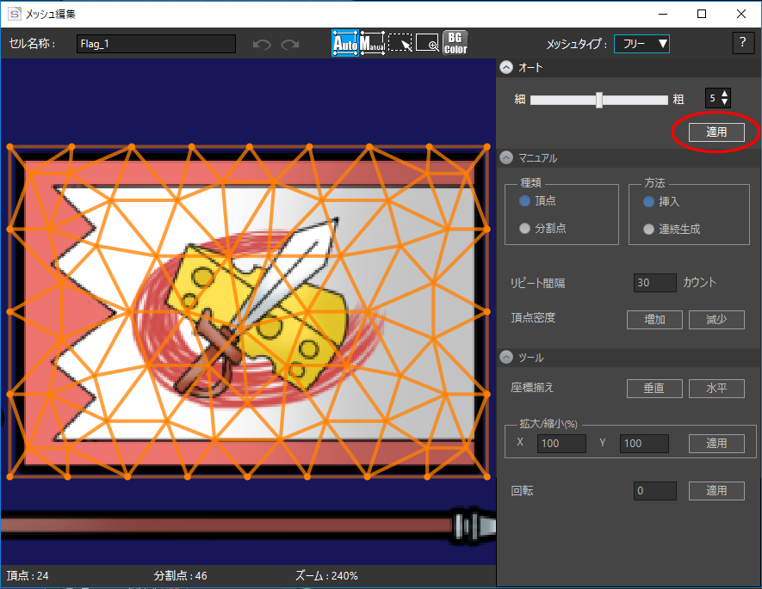The height and width of the screenshot is (589, 762).
Task: Apply the 回転 rotation value
Action: pyautogui.click(x=716, y=490)
